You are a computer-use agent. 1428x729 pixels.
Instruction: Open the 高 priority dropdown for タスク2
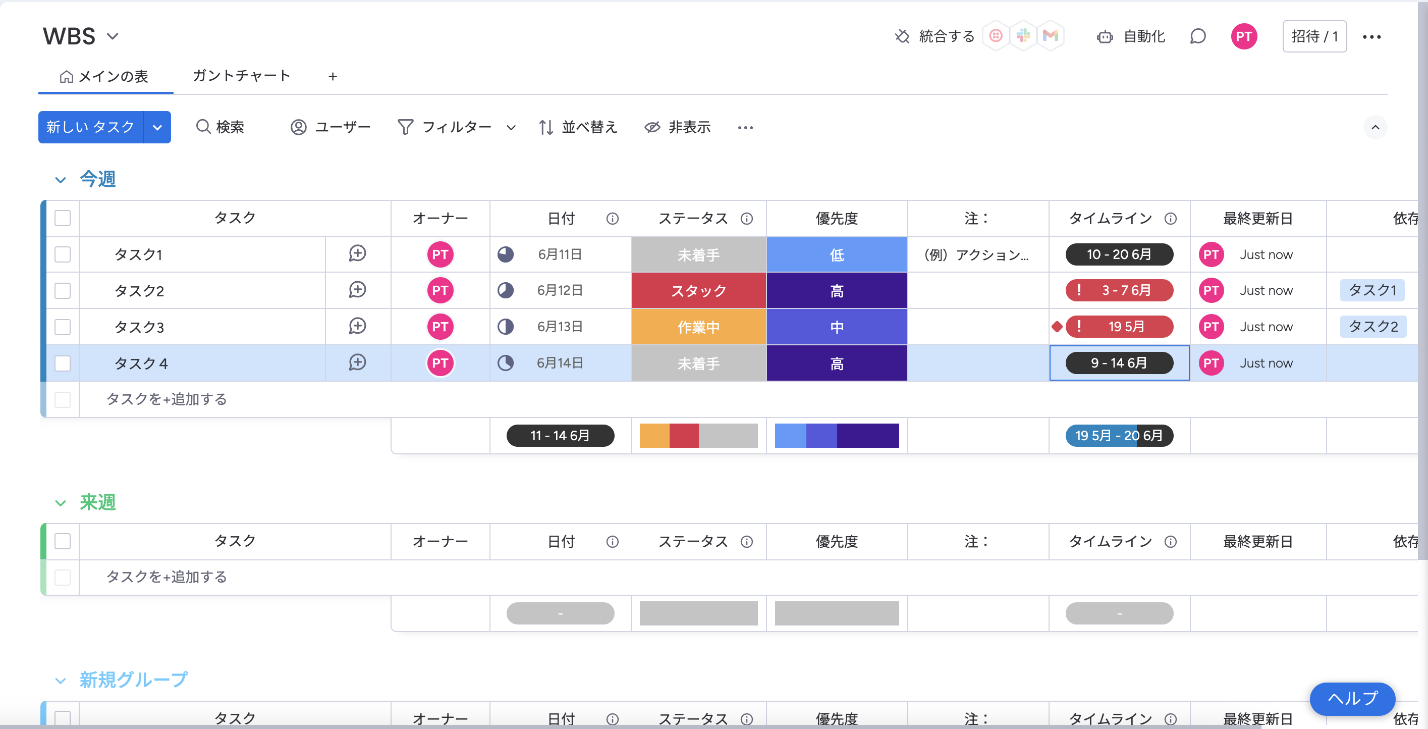pos(837,291)
